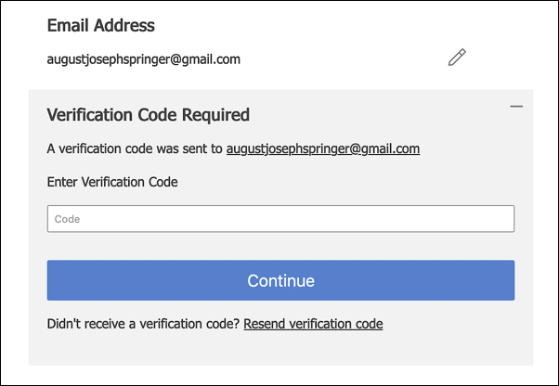The height and width of the screenshot is (386, 559).
Task: Submit the code with Continue
Action: (280, 280)
